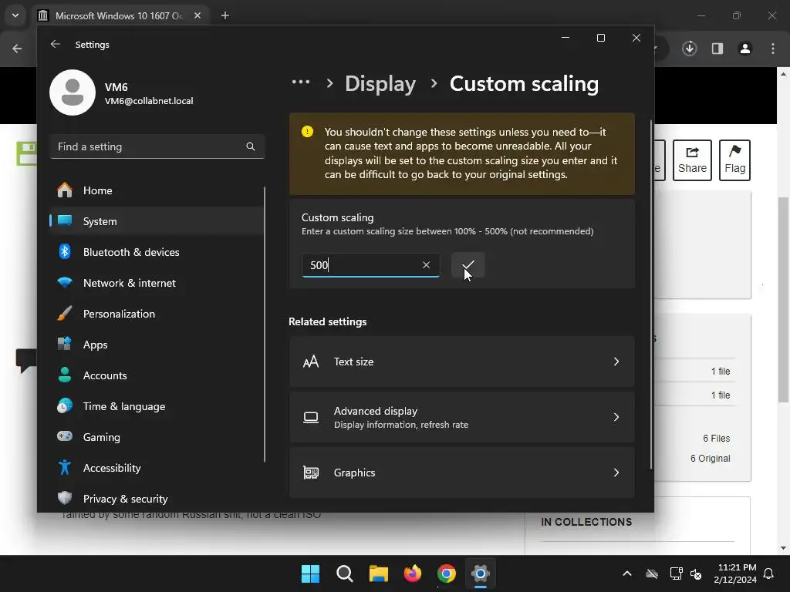This screenshot has width=790, height=592.
Task: Click Flag button on browser page
Action: click(x=735, y=160)
